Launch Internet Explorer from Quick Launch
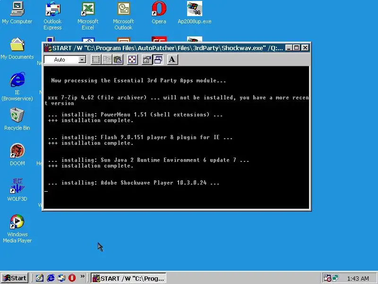Screen dimensions: 378x284 [x=51, y=278]
